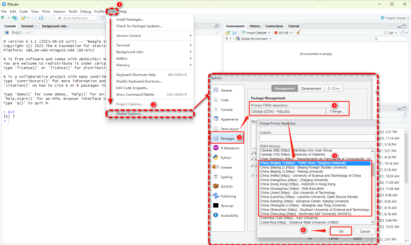Screen dimensions: 411x245
Task: Select Sweave in Options sidebar
Action: 228,167
